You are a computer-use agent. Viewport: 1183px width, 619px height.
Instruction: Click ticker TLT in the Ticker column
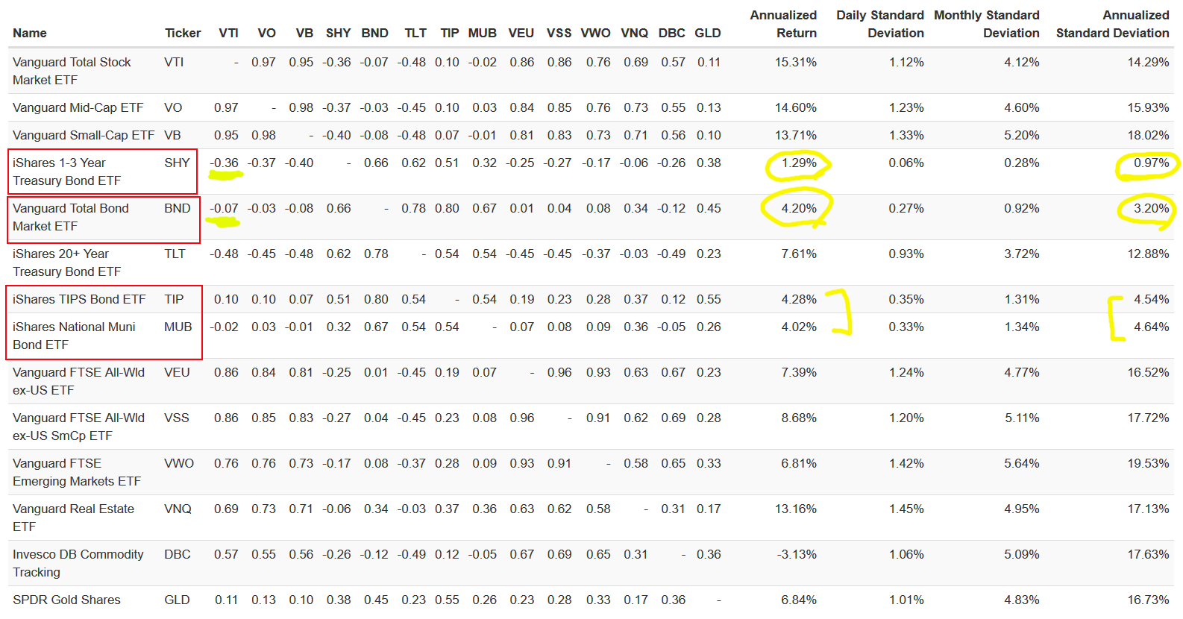pyautogui.click(x=175, y=254)
